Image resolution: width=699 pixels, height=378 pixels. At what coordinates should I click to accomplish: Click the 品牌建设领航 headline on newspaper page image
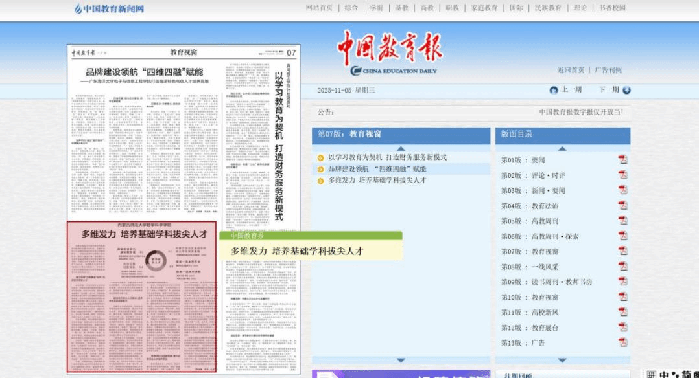145,72
